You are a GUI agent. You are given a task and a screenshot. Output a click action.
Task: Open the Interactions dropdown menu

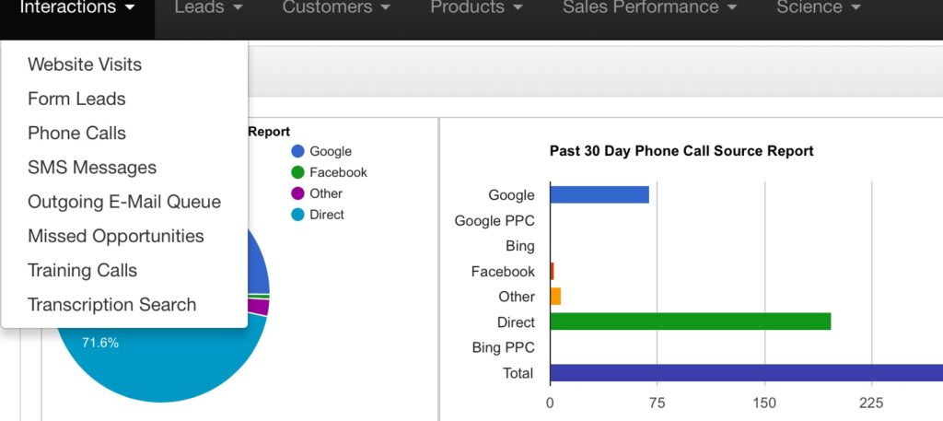point(77,8)
